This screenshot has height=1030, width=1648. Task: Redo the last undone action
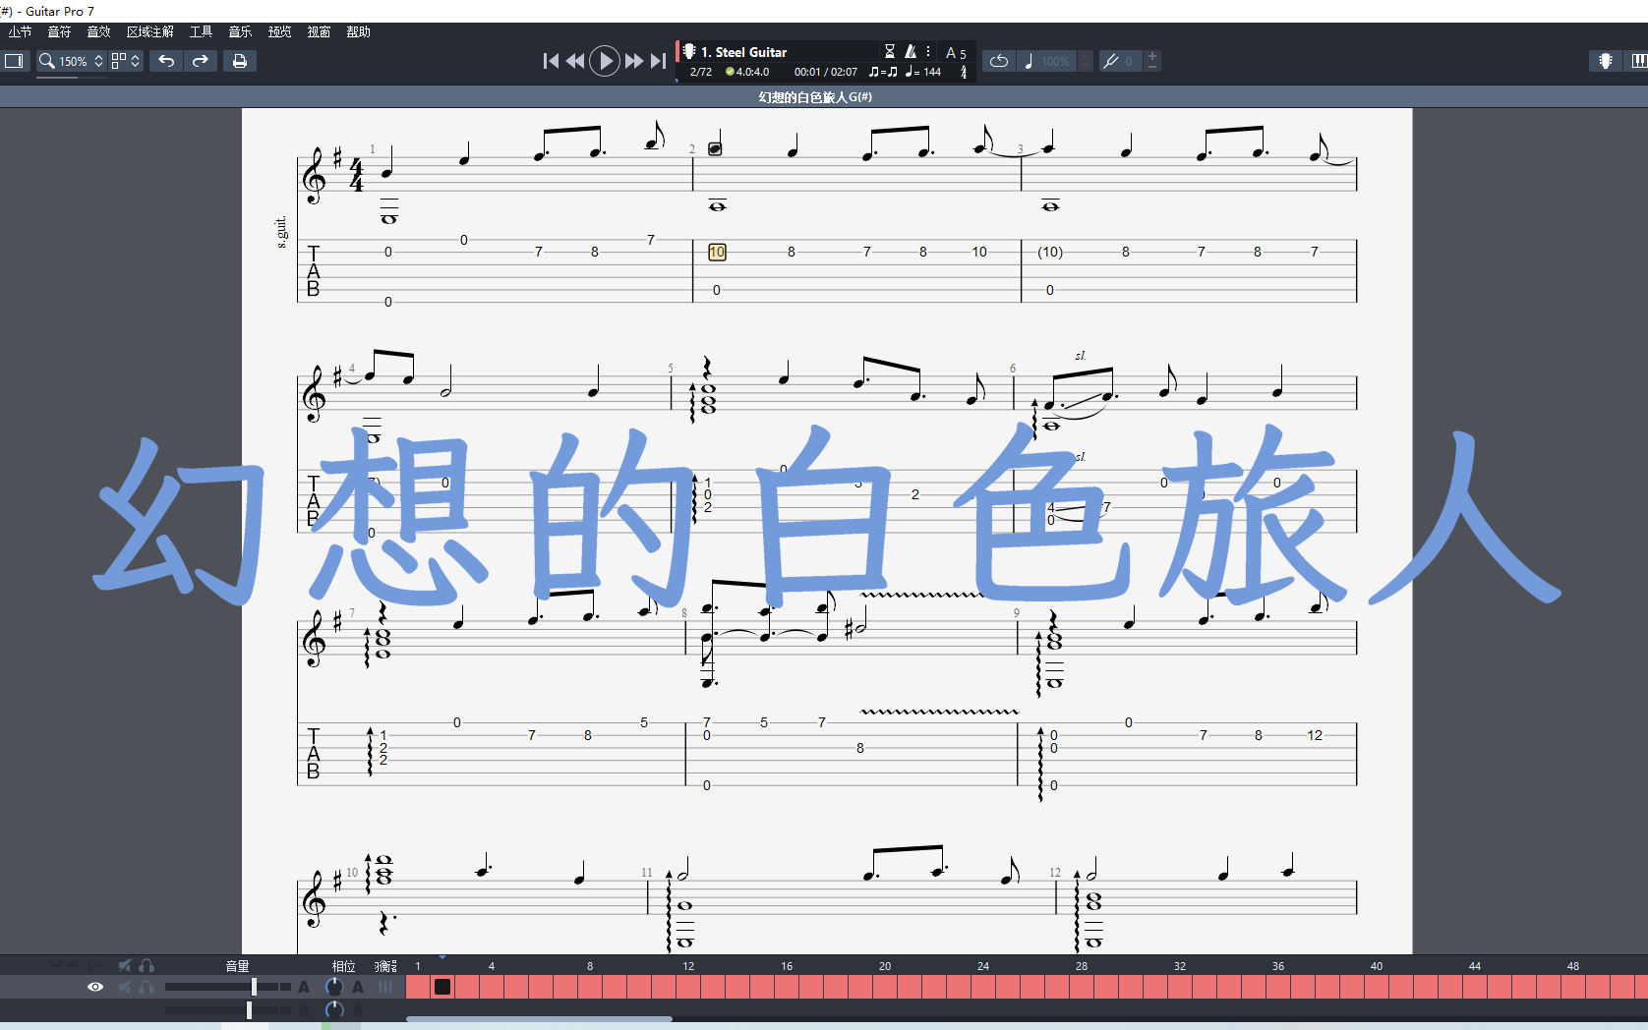coord(200,61)
